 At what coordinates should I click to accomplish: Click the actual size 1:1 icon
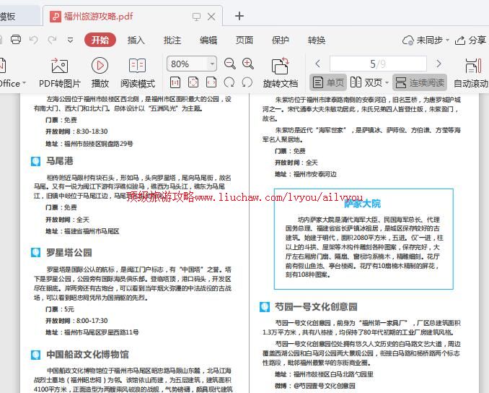tap(175, 83)
